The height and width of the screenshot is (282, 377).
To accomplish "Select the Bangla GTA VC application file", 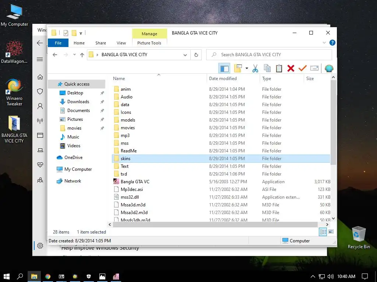I will coord(221,181).
